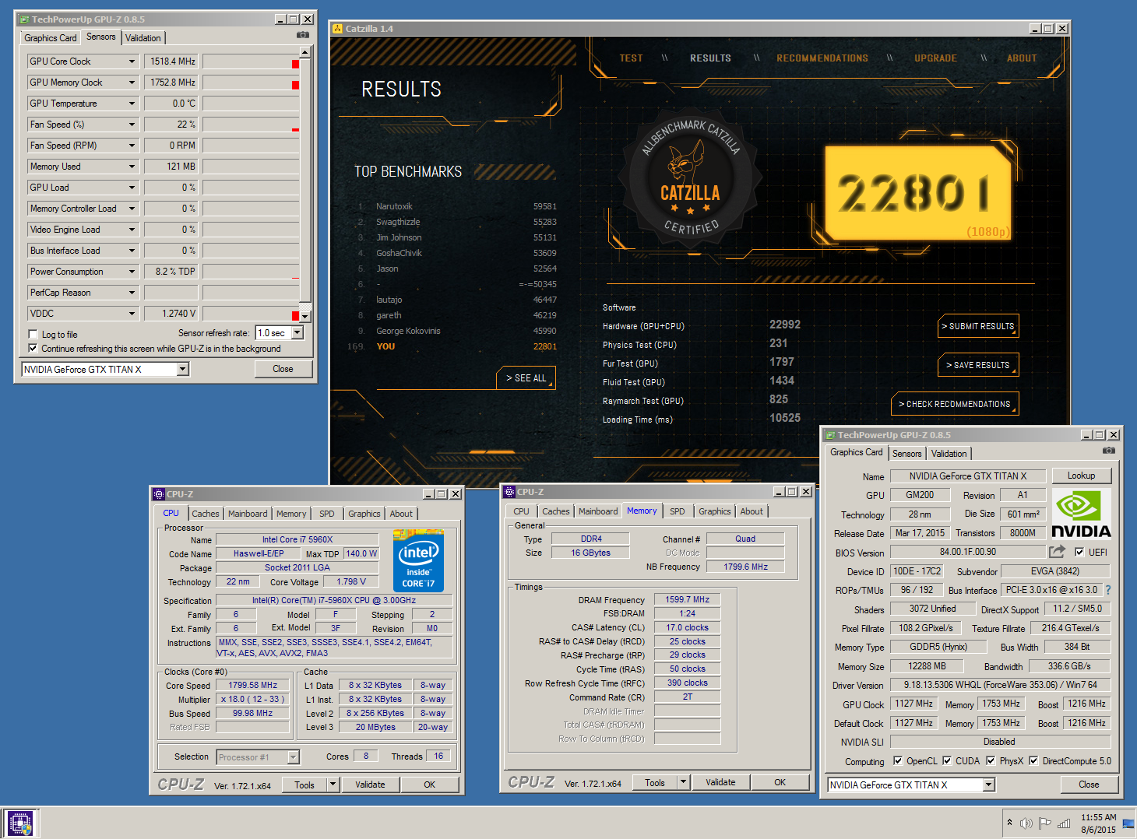Click OK in CPU-Z Memory window
This screenshot has height=839, width=1137.
[780, 782]
